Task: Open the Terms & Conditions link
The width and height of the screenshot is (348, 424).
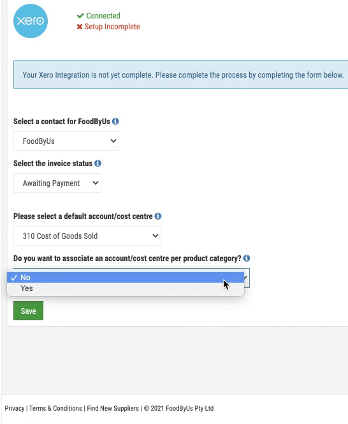Action: (55, 408)
